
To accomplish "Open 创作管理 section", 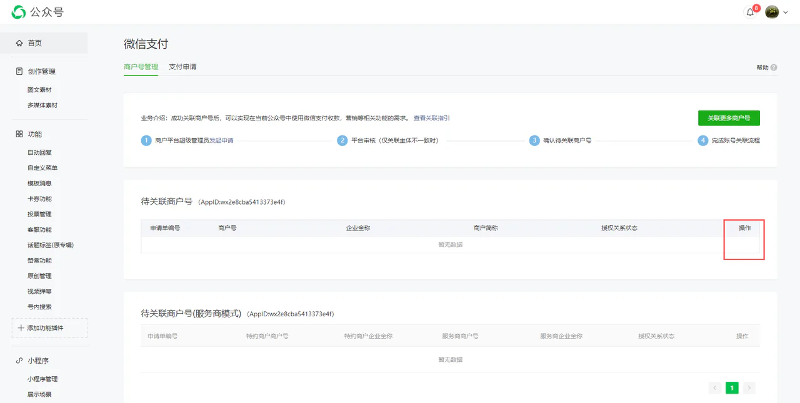I will click(41, 71).
